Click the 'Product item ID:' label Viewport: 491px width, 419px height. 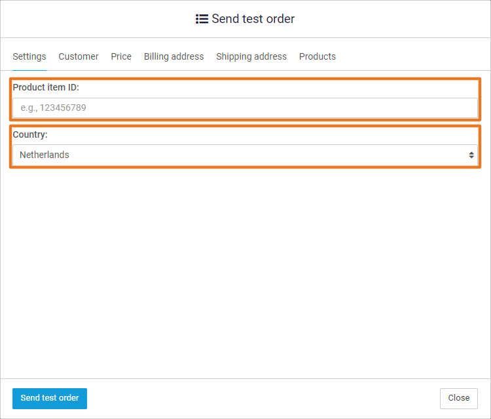point(46,87)
